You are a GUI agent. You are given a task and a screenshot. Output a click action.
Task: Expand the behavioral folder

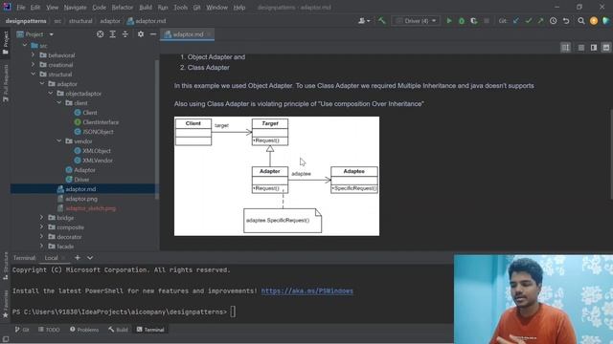pos(34,55)
